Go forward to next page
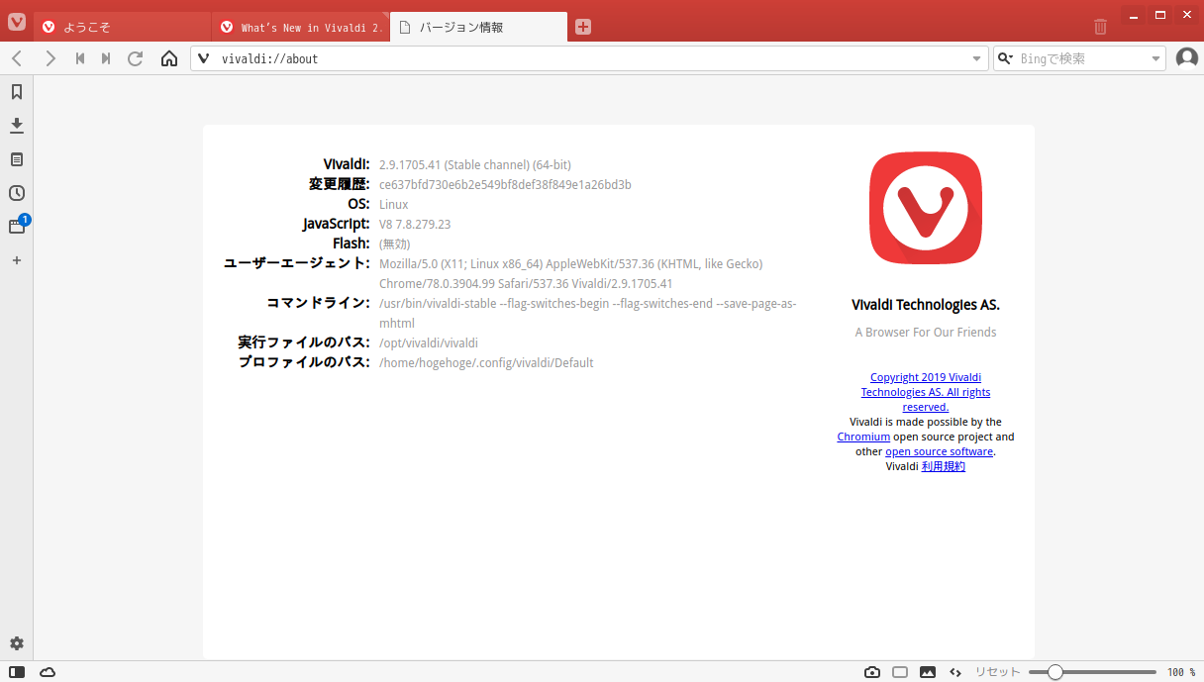The width and height of the screenshot is (1204, 682). [50, 58]
